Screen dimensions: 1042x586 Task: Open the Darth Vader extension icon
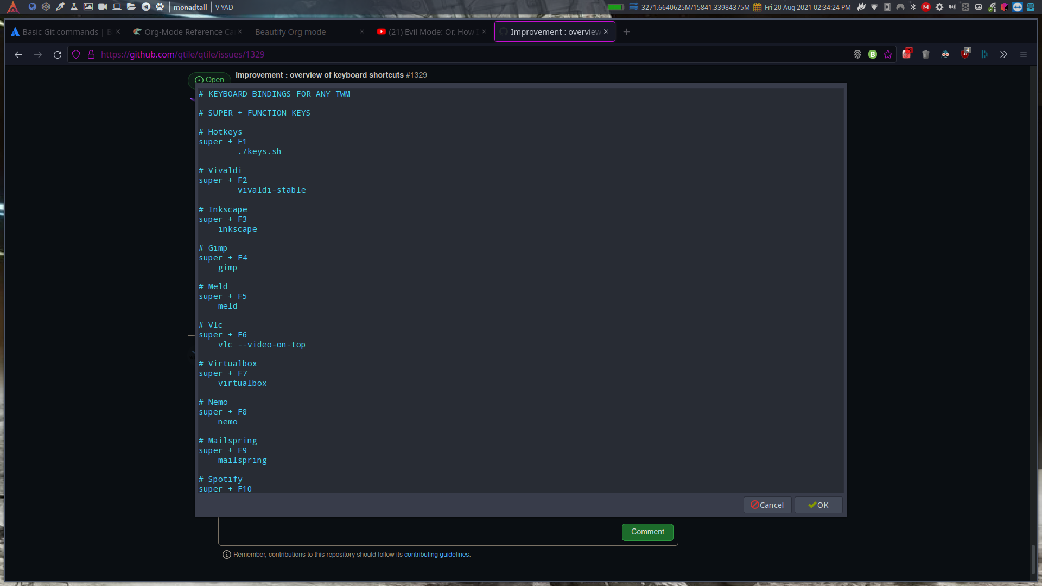[945, 54]
